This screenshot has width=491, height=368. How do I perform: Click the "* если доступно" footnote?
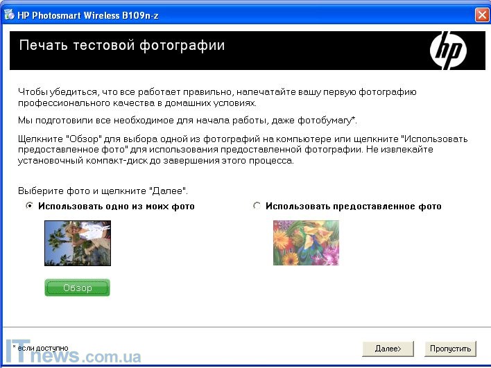[40, 347]
